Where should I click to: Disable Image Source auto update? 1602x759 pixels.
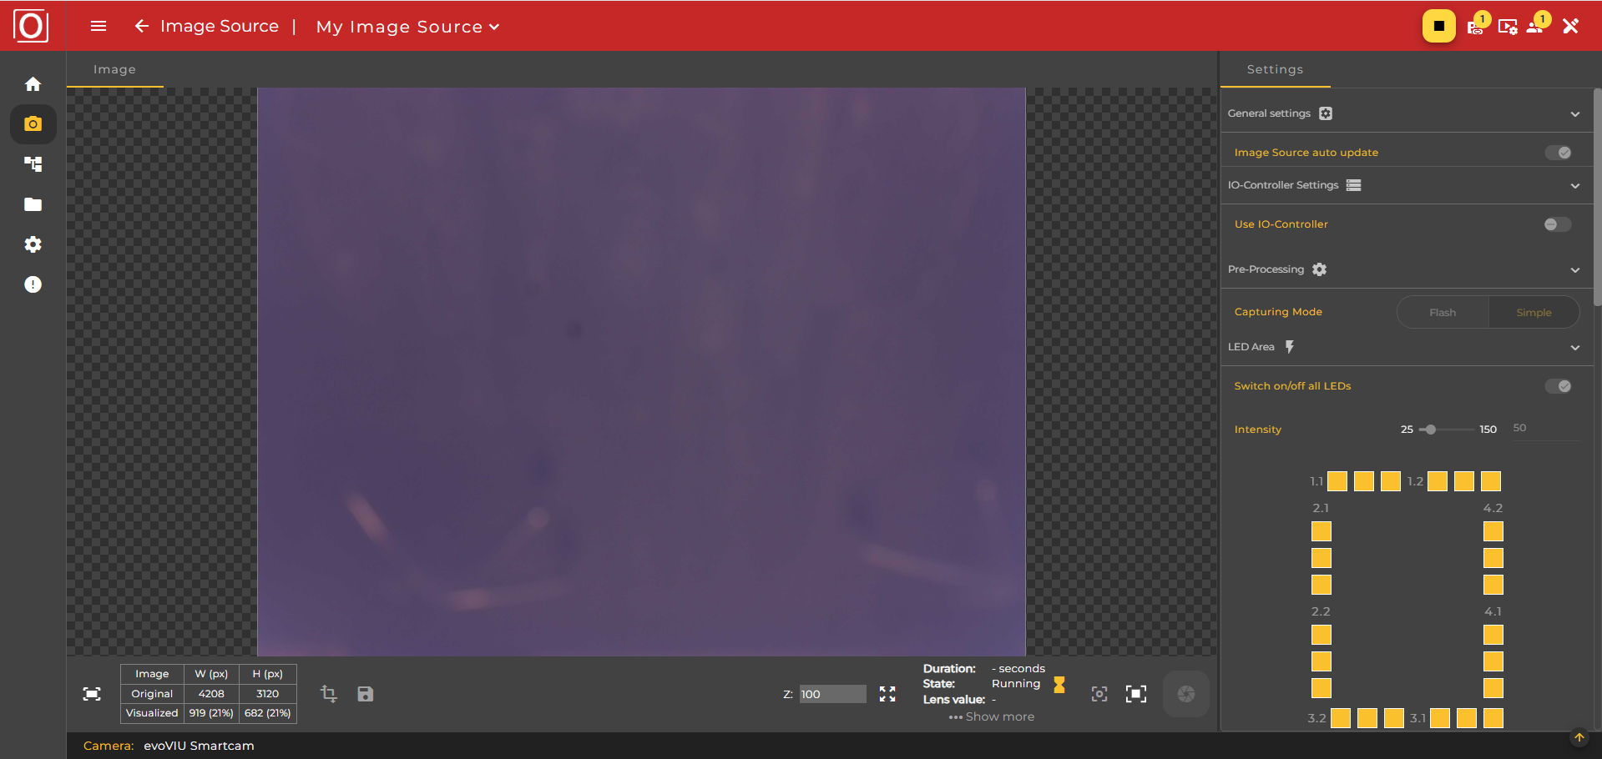[x=1559, y=152]
